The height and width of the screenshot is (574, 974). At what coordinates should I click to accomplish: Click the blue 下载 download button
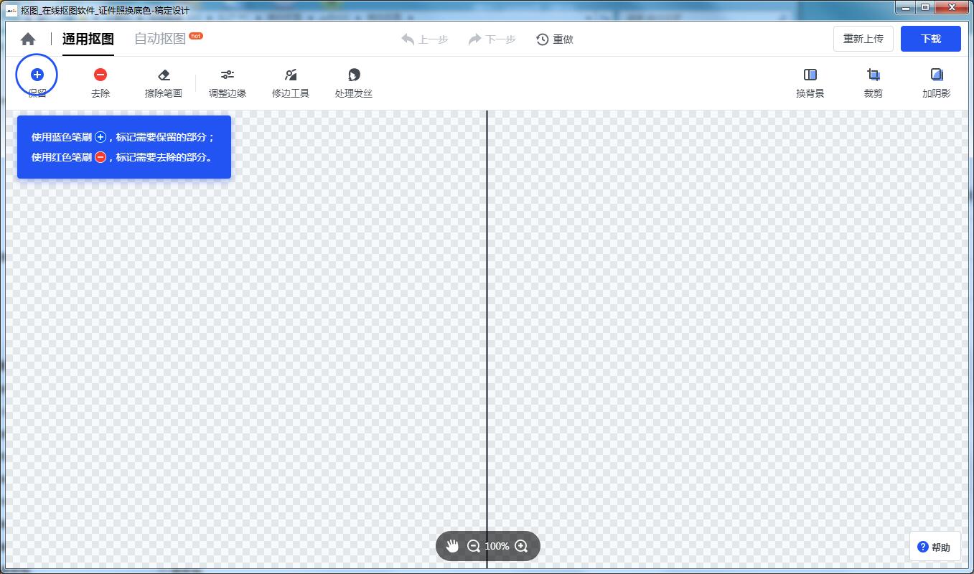coord(930,39)
